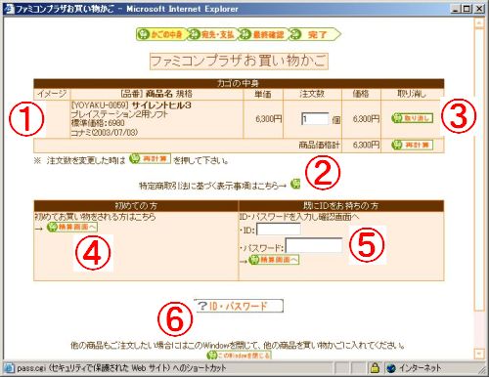
Task: Click 精算画面へ button below the password field
Action: pos(274,260)
